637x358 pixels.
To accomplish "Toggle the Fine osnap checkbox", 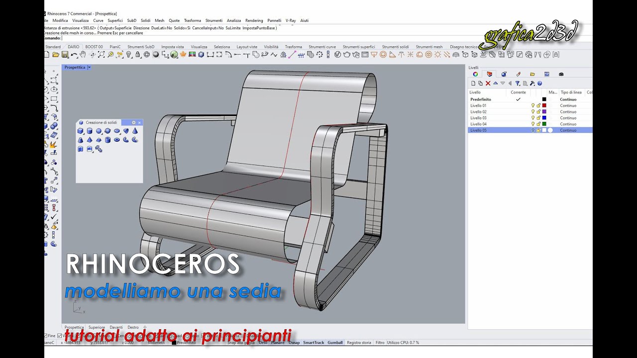I will (x=46, y=336).
